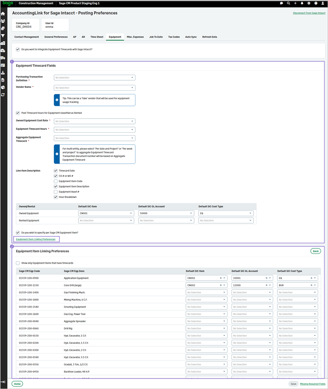Click the Home button at bottom

pos(17,384)
